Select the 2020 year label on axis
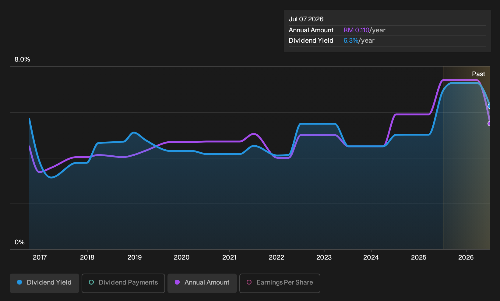The image size is (500, 301). (182, 257)
